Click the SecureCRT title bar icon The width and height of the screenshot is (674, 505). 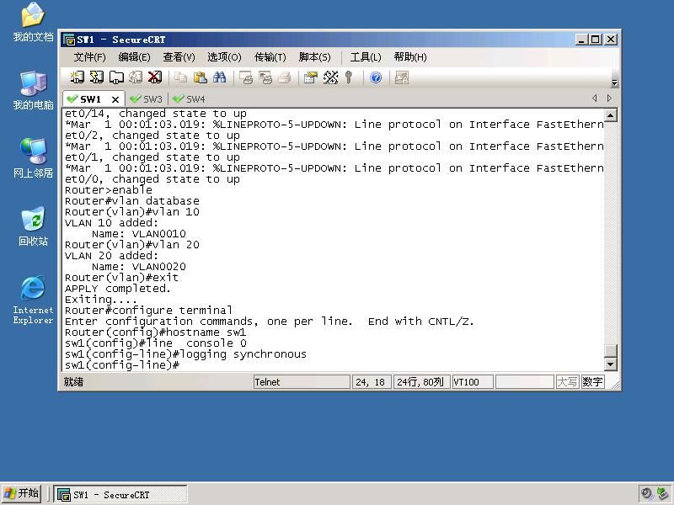(x=69, y=40)
